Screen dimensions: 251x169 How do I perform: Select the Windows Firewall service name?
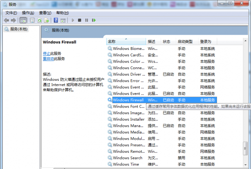128,100
